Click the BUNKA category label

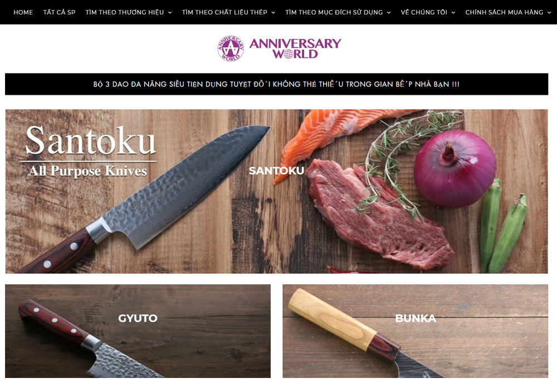tap(416, 318)
